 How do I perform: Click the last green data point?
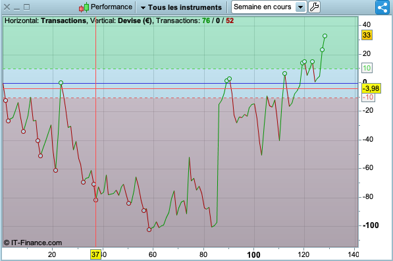(x=325, y=36)
